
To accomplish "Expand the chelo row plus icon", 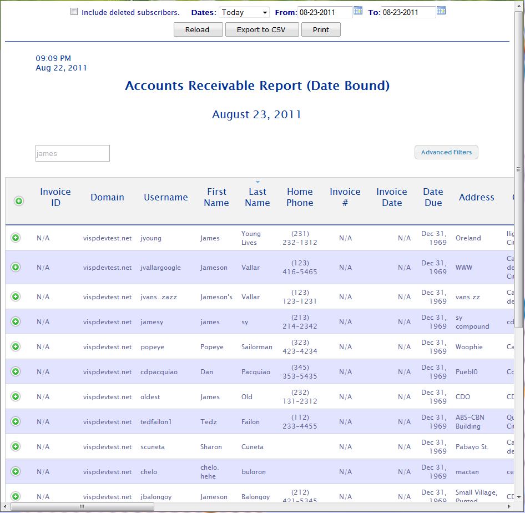I will (x=16, y=471).
